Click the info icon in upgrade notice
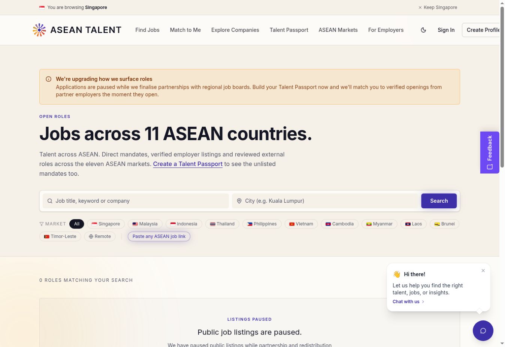 point(48,79)
